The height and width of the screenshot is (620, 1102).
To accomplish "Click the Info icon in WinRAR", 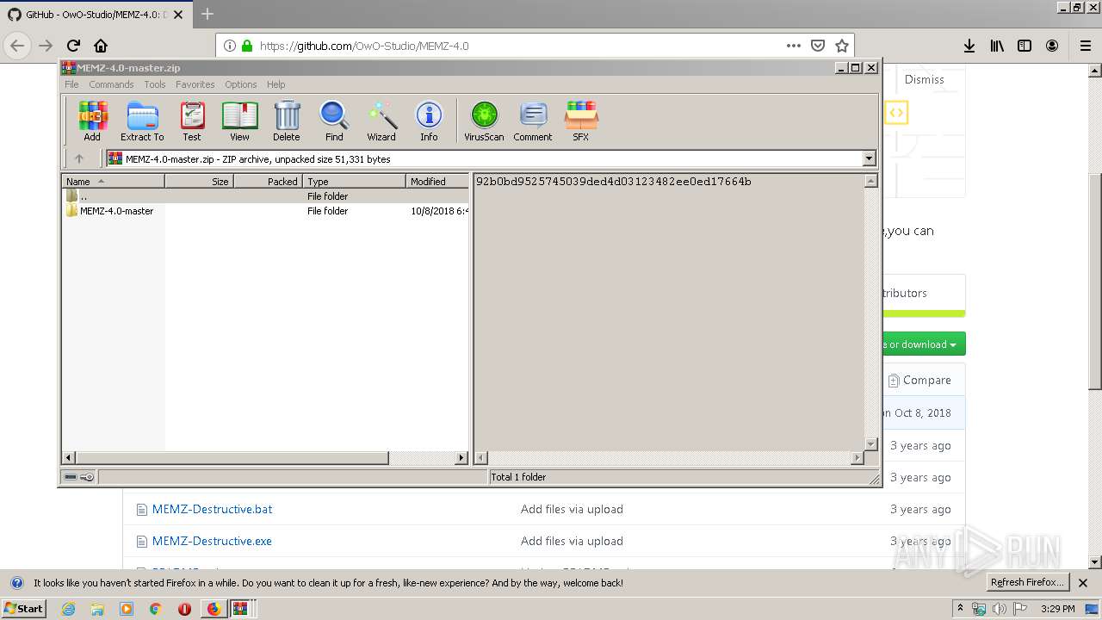I will click(x=429, y=121).
